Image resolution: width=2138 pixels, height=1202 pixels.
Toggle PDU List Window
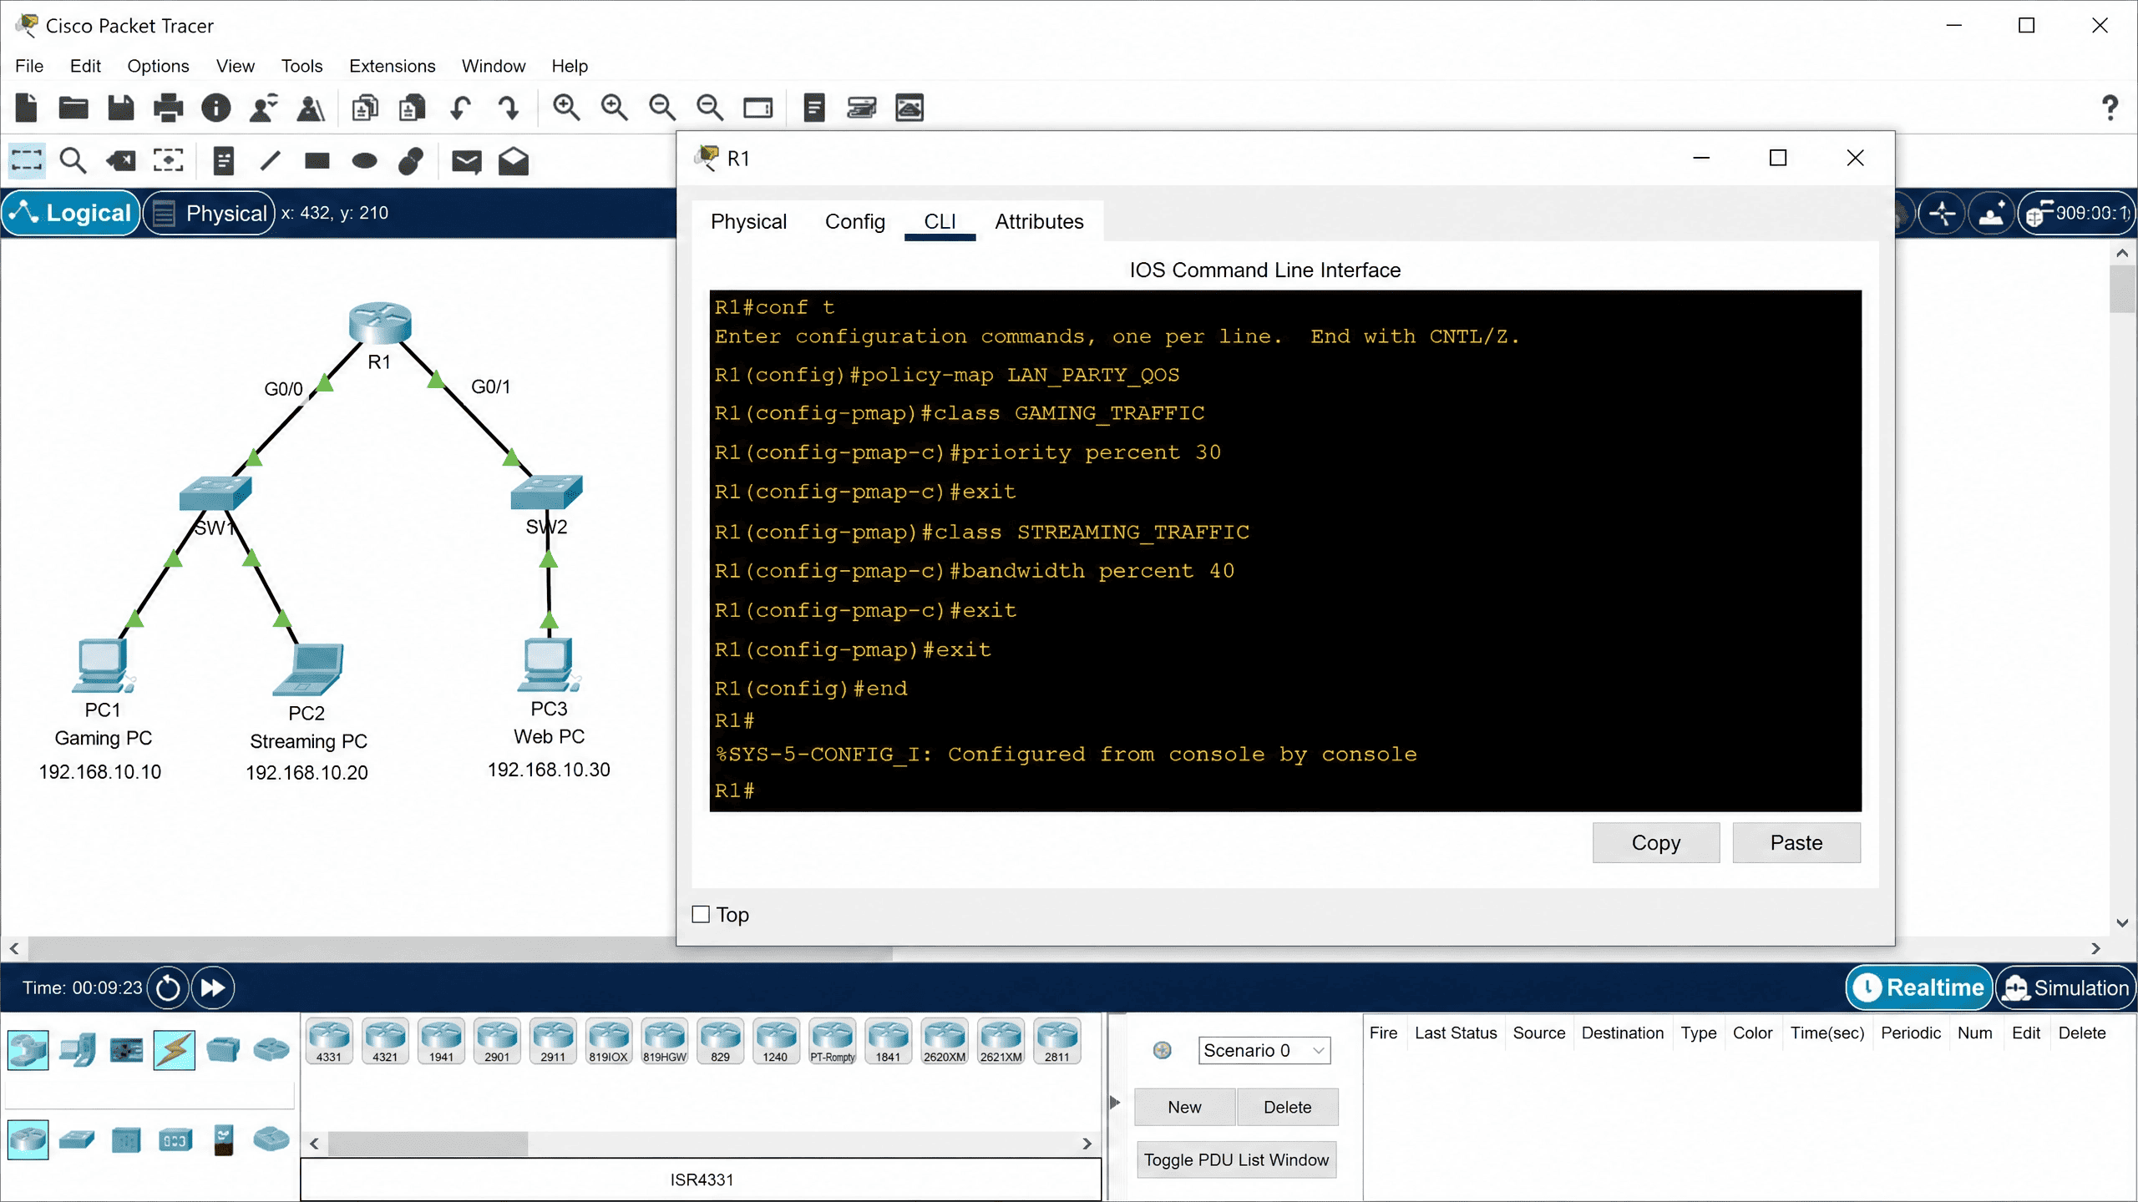click(1236, 1159)
